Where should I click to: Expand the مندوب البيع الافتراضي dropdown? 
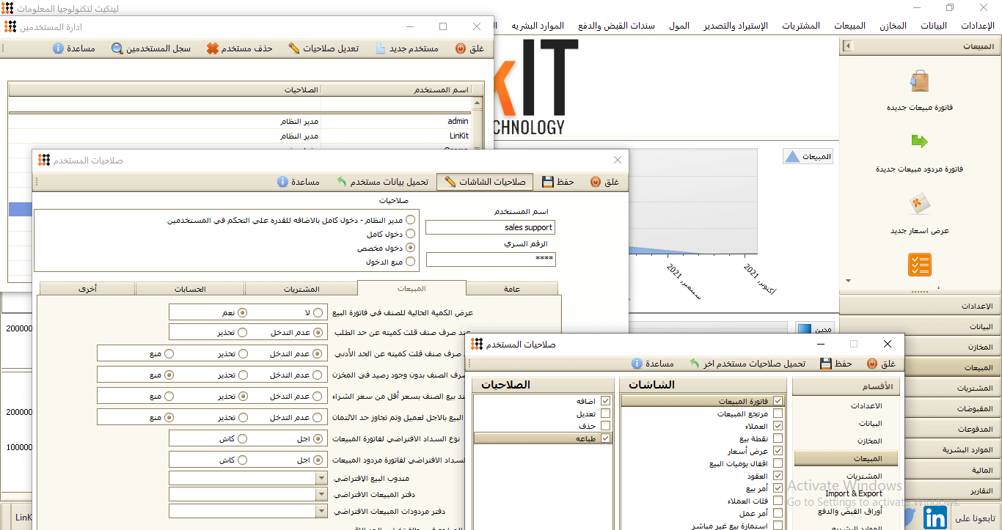point(321,478)
